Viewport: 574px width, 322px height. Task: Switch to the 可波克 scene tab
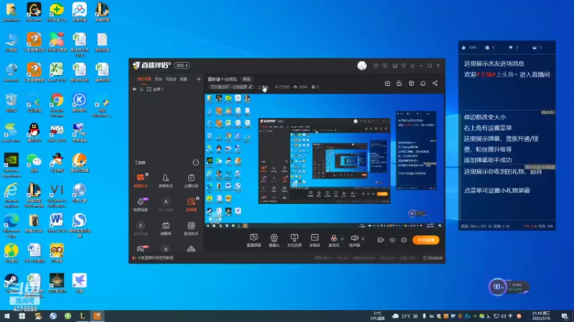pos(171,79)
